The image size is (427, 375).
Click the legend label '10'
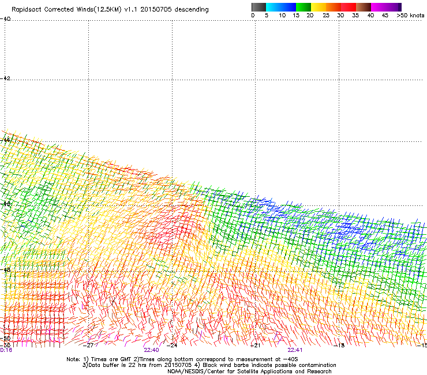coord(282,16)
